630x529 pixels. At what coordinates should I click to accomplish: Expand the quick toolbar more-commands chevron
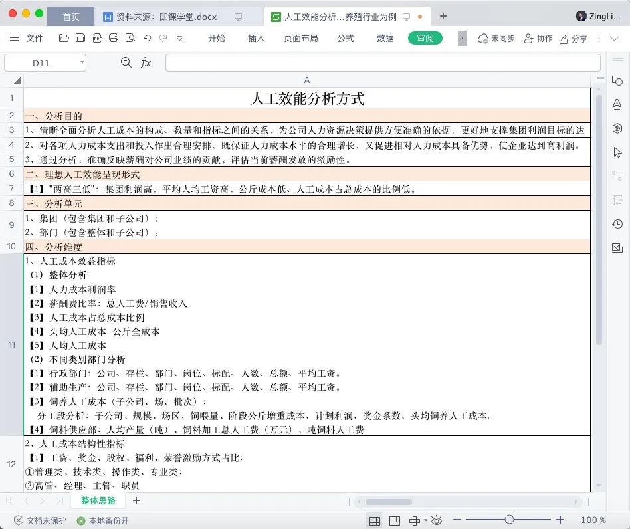coord(179,38)
